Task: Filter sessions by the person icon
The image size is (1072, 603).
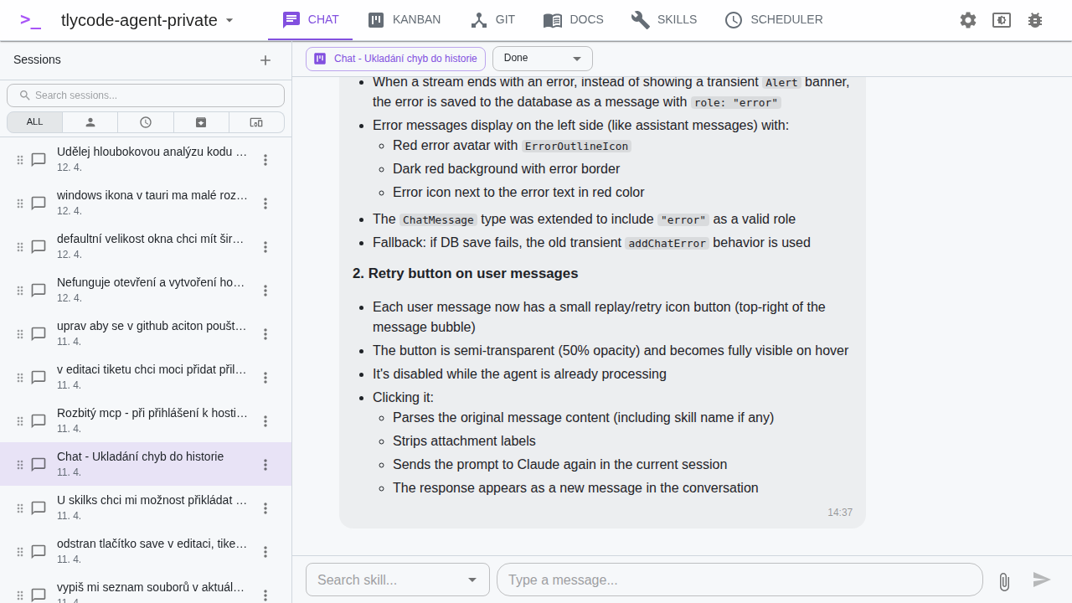Action: pyautogui.click(x=90, y=122)
